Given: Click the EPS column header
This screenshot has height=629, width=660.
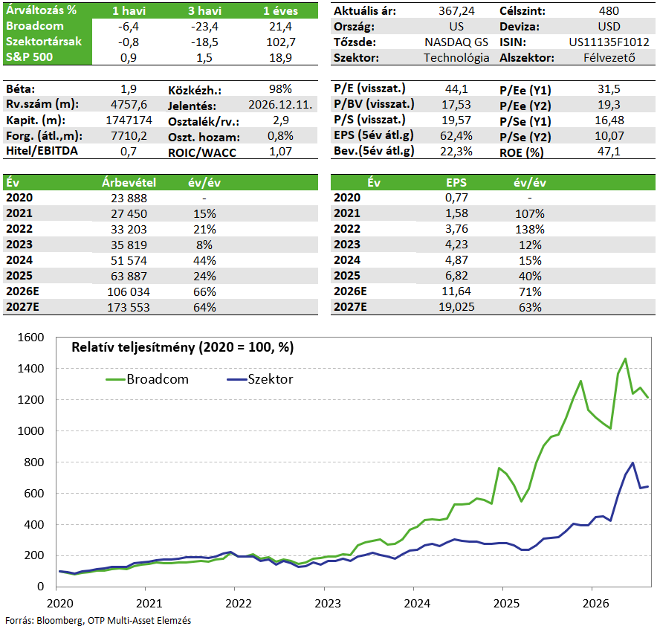Looking at the screenshot, I should pos(456,183).
